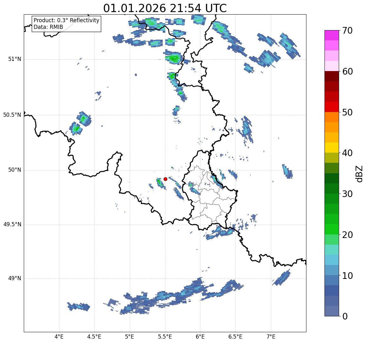This screenshot has height=343, width=367.
Task: Click the colorbar 0 tick label
Action: 345,316
